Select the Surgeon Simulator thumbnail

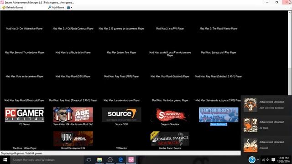click(x=170, y=115)
